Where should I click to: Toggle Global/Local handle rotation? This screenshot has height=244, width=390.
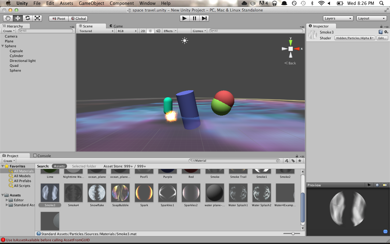pos(78,19)
